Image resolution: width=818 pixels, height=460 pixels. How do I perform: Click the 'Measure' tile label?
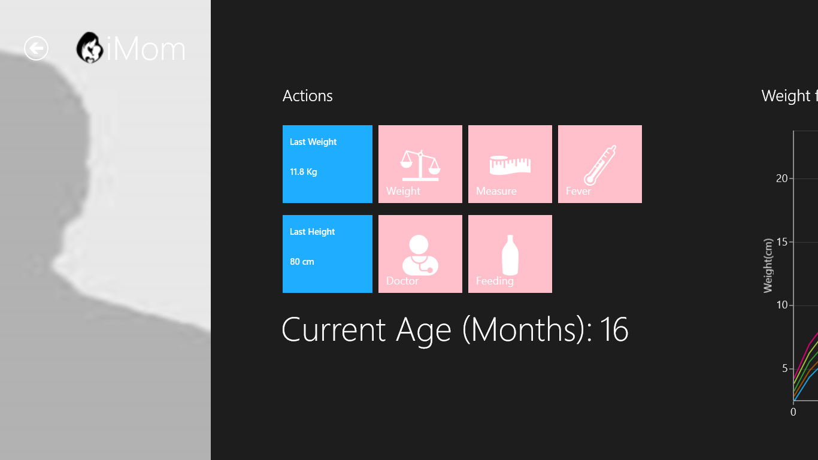(496, 191)
